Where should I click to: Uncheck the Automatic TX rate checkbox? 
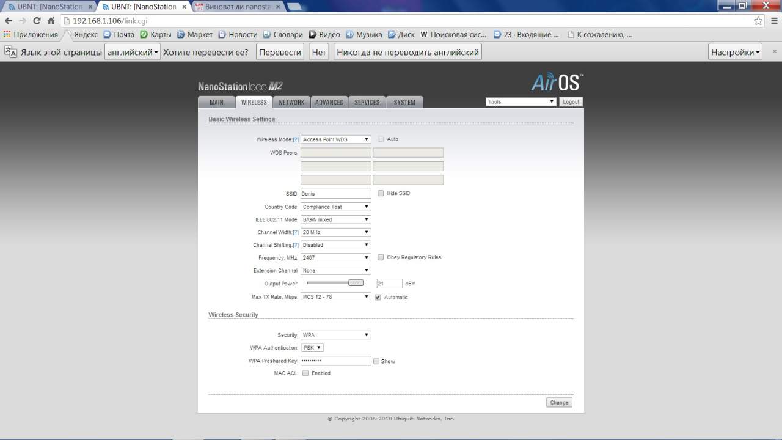click(378, 298)
